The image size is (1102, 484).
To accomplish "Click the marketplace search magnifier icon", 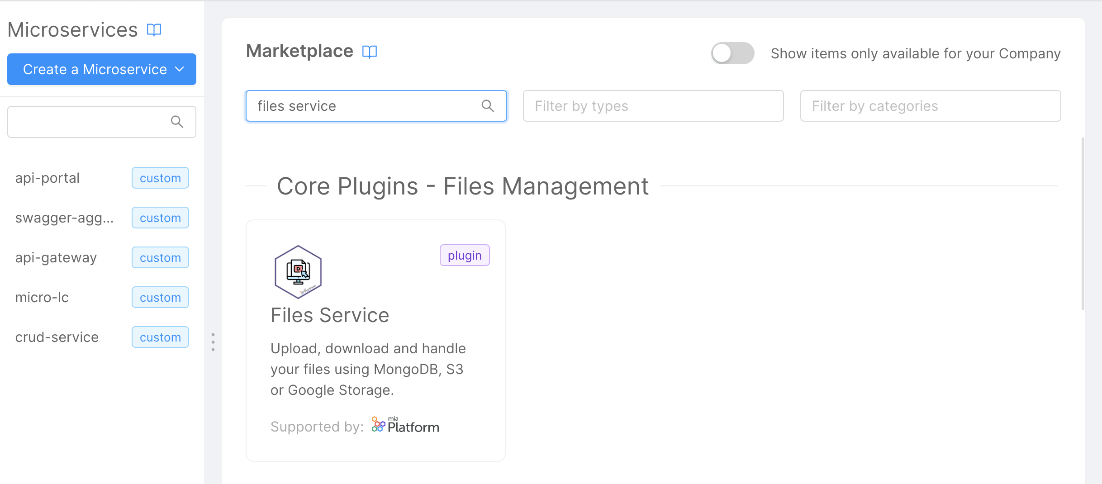I will [487, 106].
